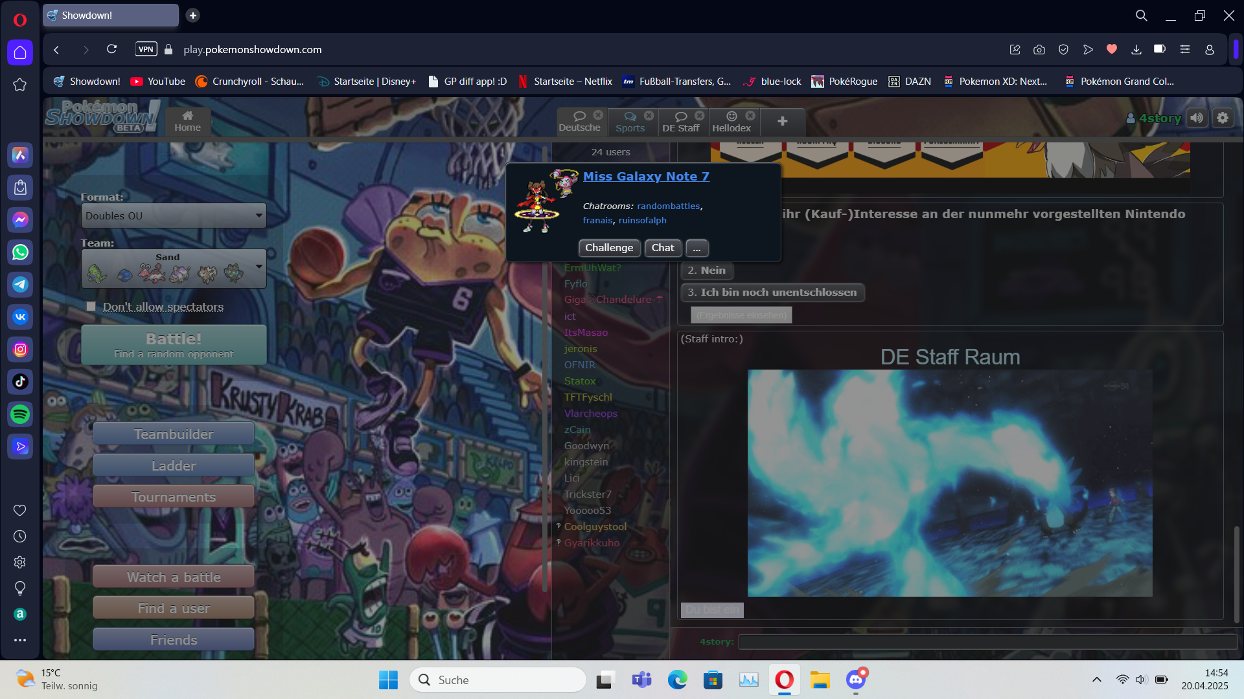Open ruinsofalph chatroom link

point(642,220)
